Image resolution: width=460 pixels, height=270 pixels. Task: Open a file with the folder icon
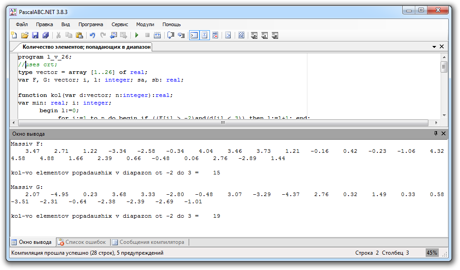click(x=25, y=35)
